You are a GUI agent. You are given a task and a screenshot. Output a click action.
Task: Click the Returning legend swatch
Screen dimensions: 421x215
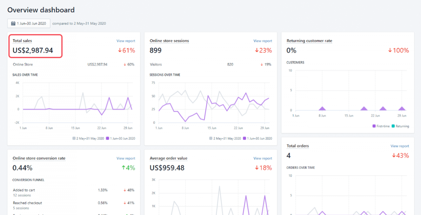click(393, 126)
